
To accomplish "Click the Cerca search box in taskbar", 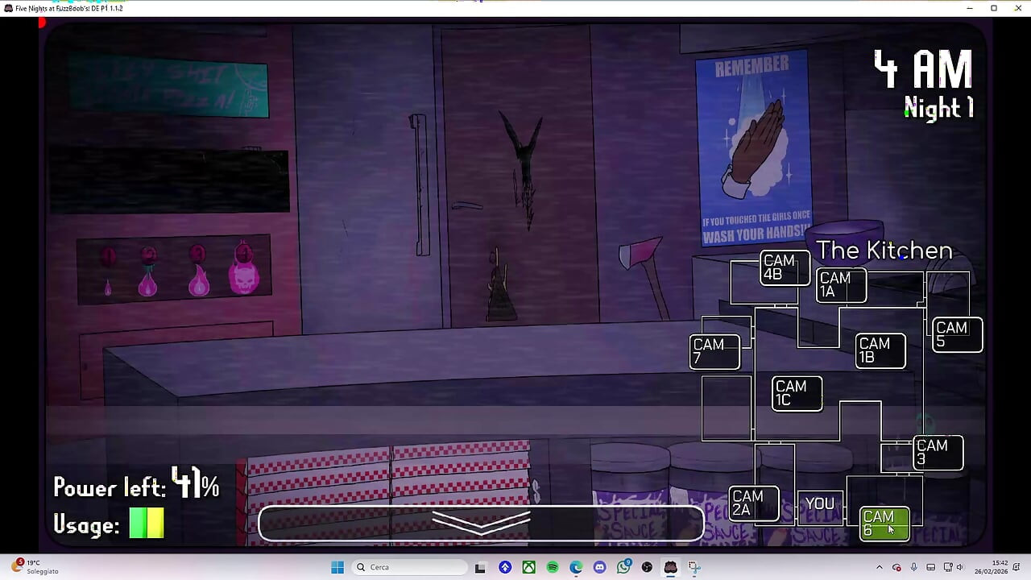I will tap(409, 567).
